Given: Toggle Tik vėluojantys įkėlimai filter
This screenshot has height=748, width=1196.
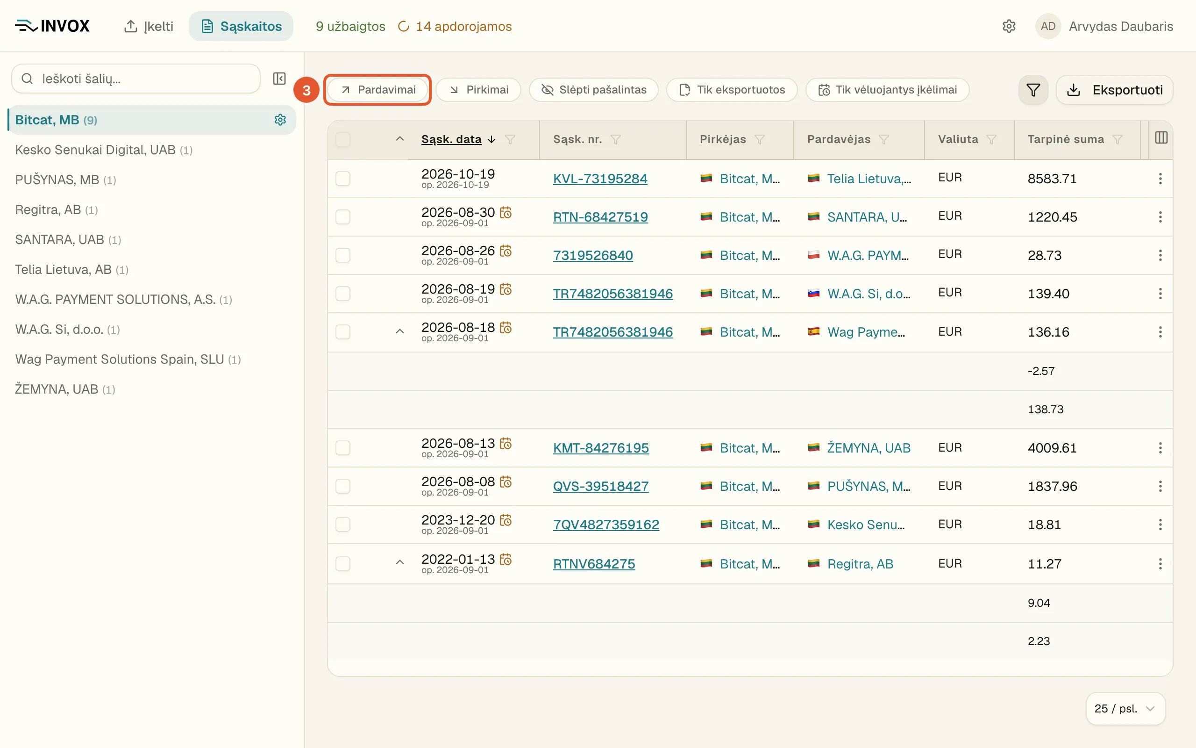Looking at the screenshot, I should [888, 90].
